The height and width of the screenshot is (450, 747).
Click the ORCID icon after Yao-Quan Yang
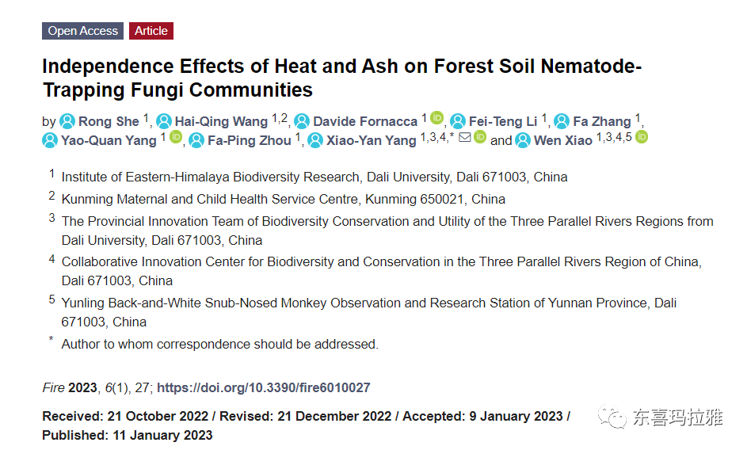[176, 138]
